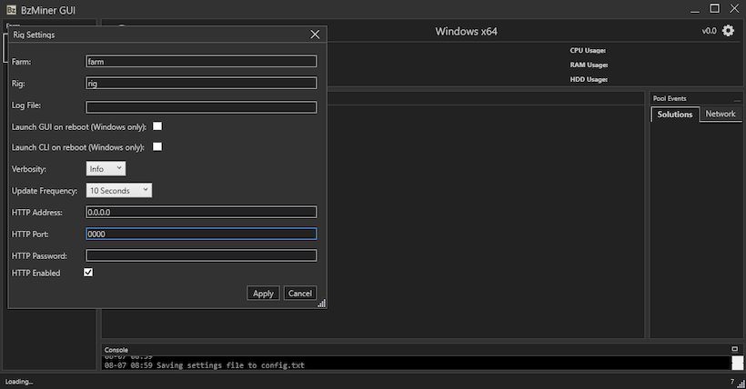The height and width of the screenshot is (389, 746).
Task: Click the BzMiner app icon in title bar
Action: click(x=12, y=10)
